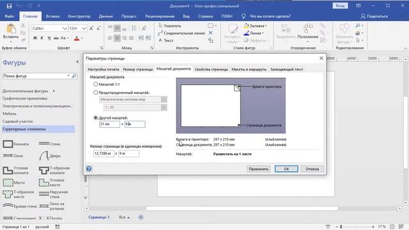Click the 21 см scale input field

(x=109, y=124)
